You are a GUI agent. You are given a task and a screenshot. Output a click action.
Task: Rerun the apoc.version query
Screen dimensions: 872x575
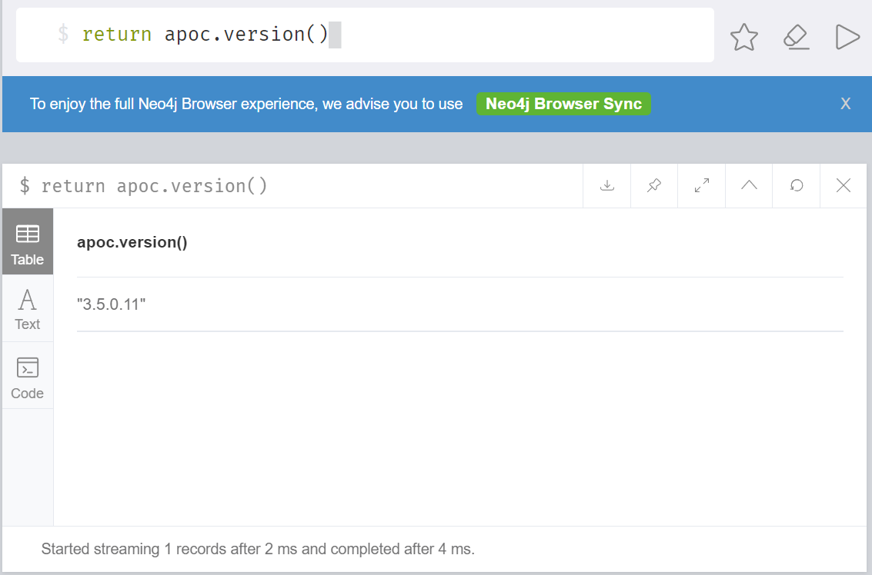click(x=796, y=185)
